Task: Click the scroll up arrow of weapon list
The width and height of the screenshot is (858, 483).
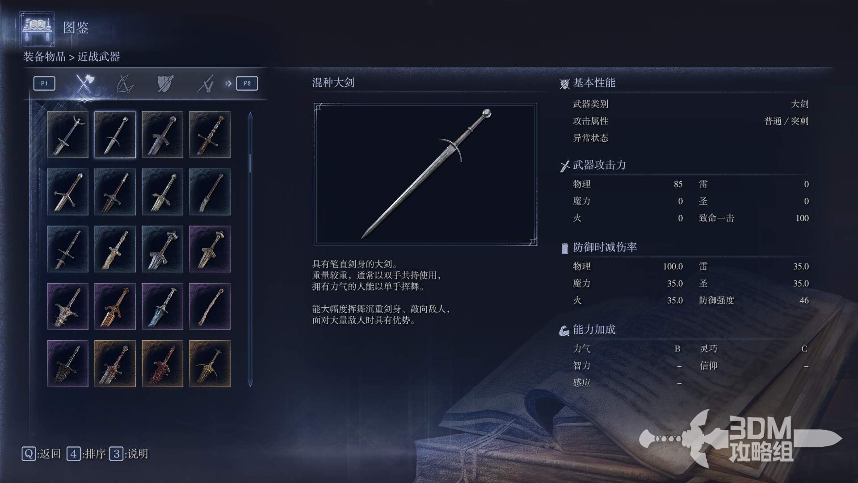Action: coord(250,116)
